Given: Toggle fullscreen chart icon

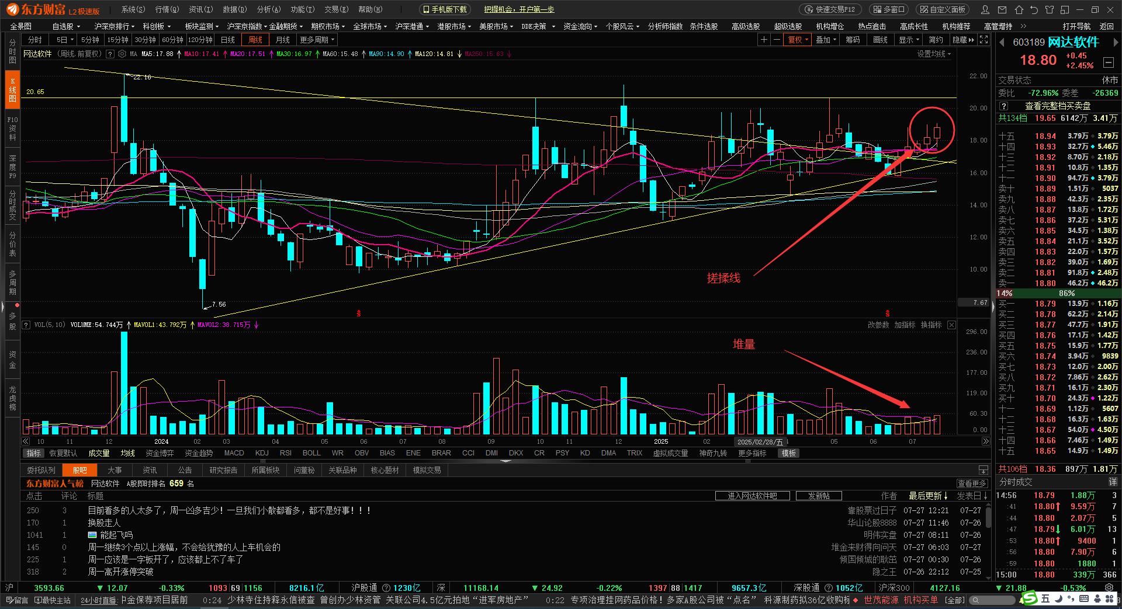Looking at the screenshot, I should 984,40.
